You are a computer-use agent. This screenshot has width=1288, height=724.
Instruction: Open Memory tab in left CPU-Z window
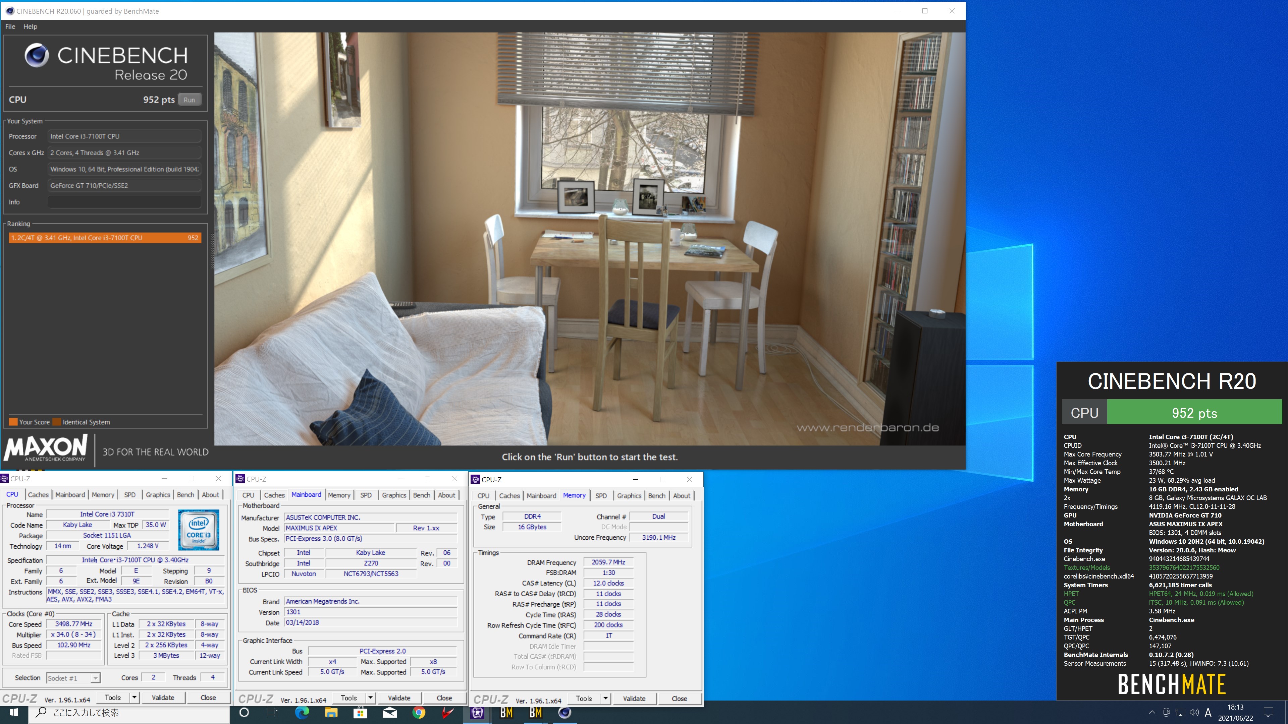tap(103, 495)
